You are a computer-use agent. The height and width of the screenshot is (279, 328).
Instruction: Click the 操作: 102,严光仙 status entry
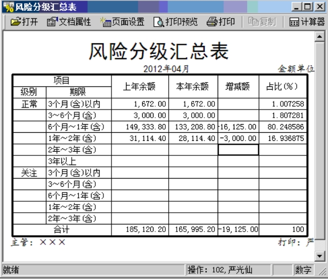(x=220, y=270)
